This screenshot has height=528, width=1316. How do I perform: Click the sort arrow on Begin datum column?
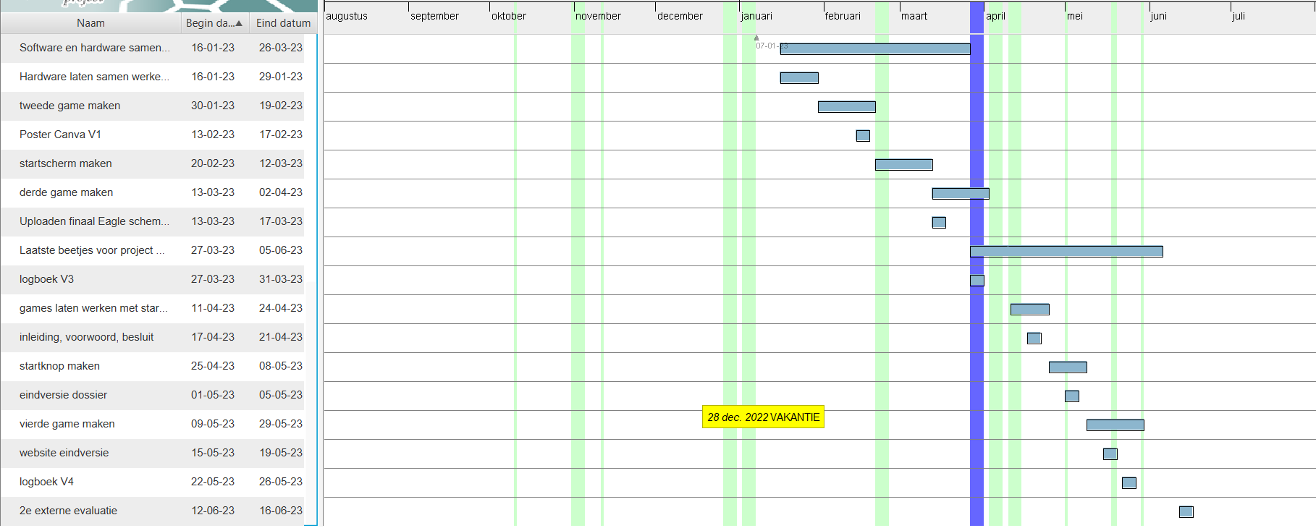click(239, 23)
